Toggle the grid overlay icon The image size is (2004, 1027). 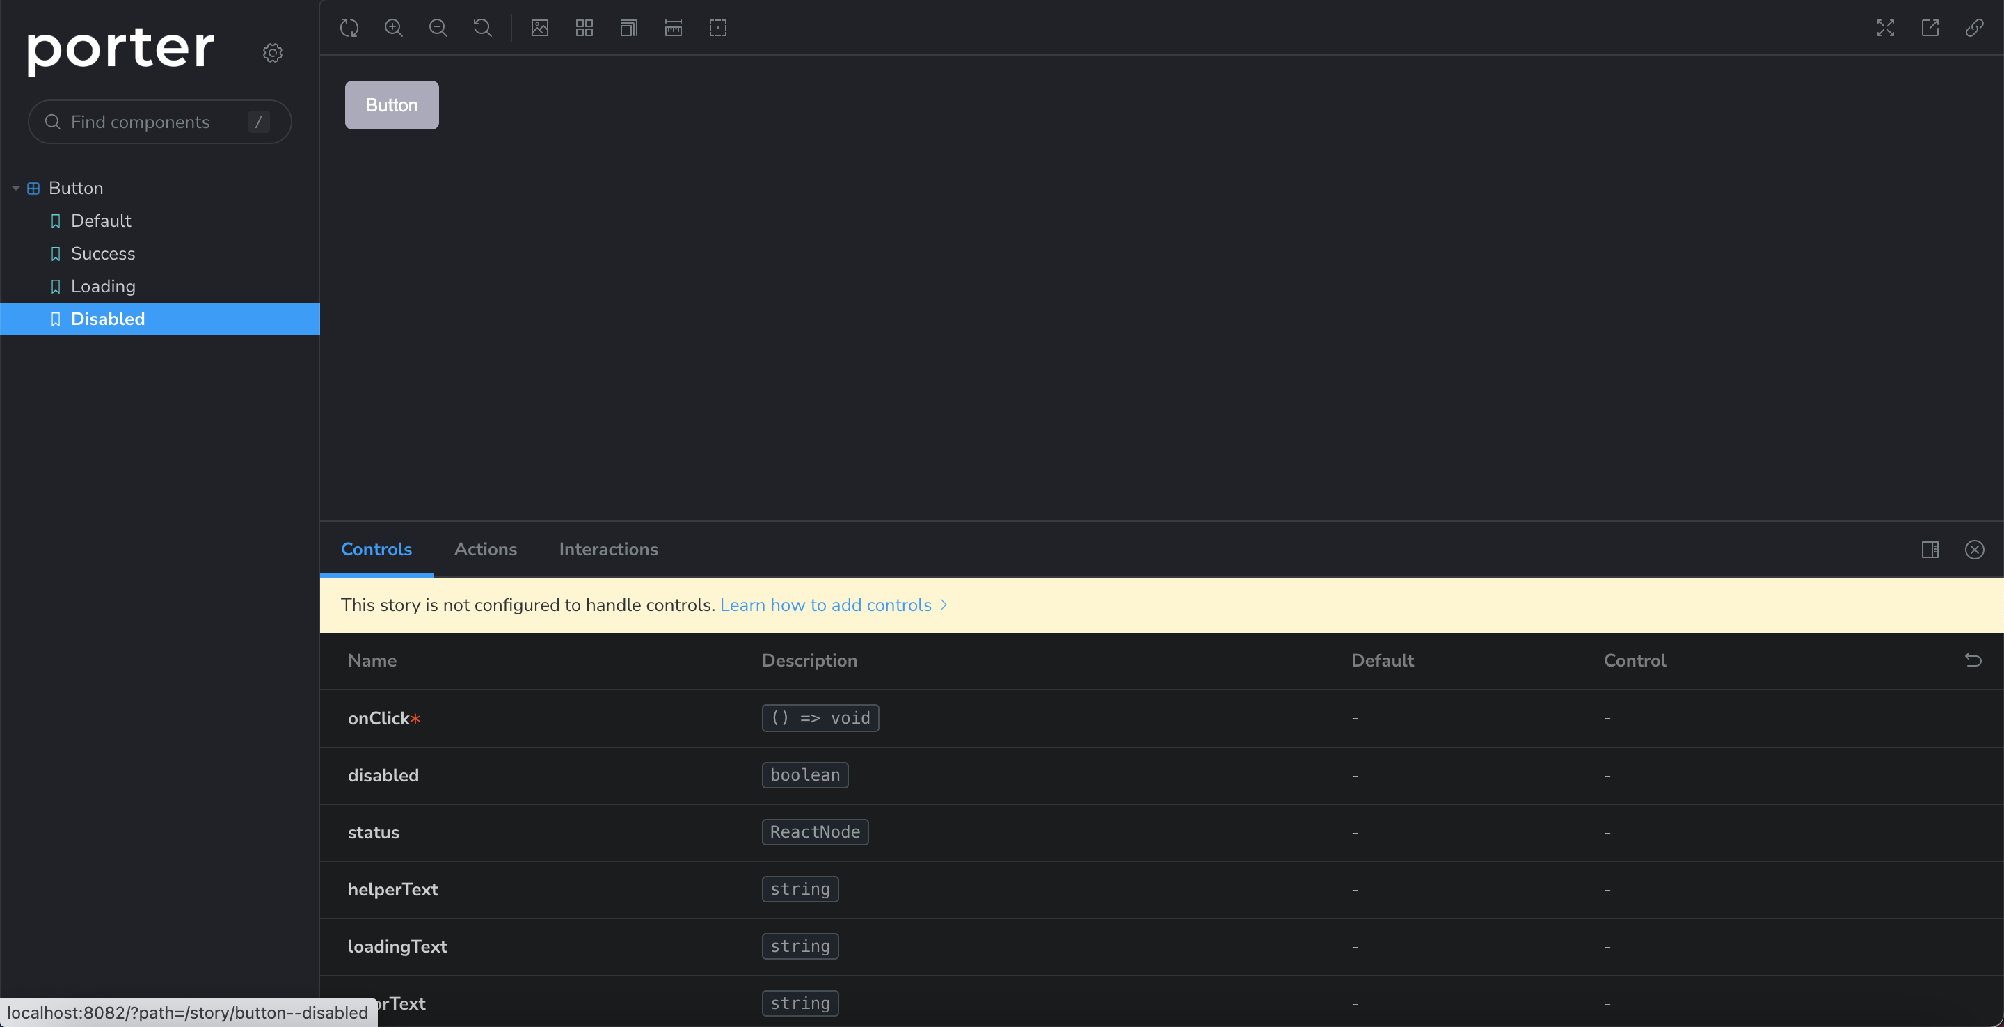tap(584, 28)
